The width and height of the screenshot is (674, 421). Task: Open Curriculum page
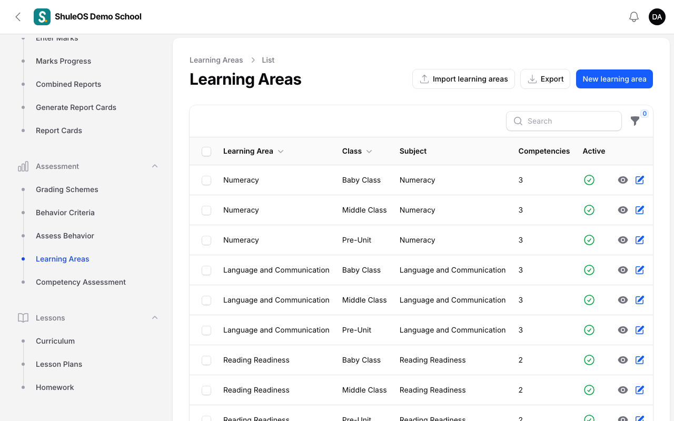(55, 341)
